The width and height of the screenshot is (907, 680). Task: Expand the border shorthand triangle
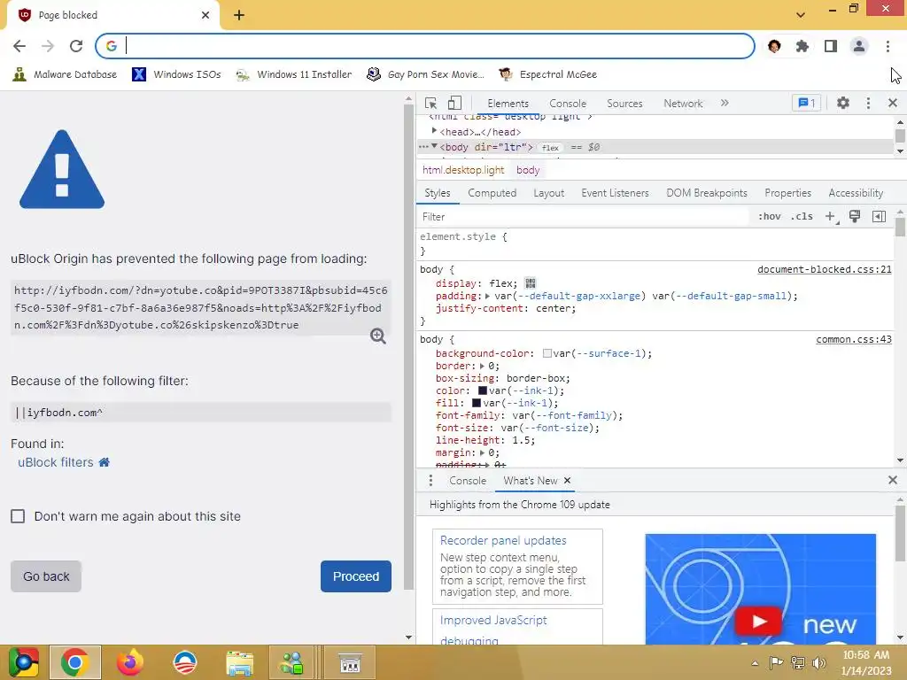point(482,366)
